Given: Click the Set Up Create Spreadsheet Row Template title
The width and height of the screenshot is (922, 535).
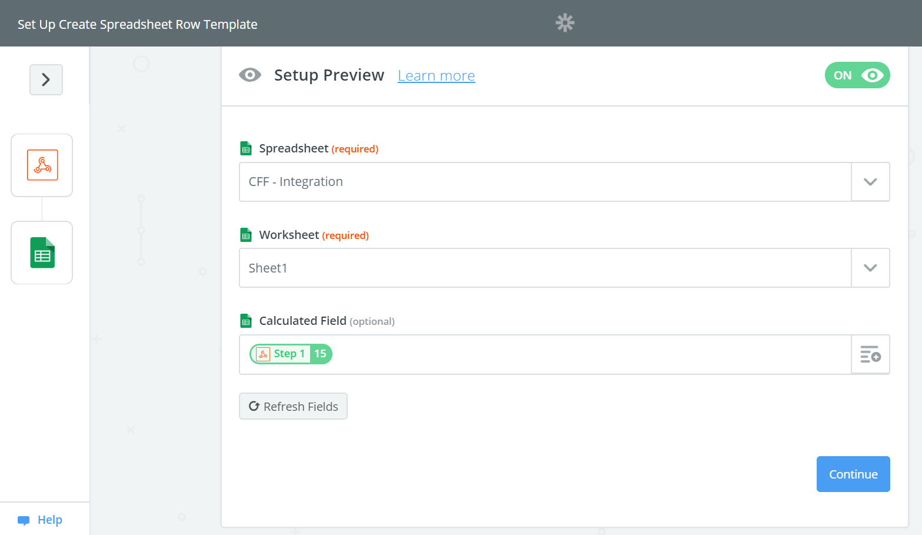Looking at the screenshot, I should tap(138, 24).
